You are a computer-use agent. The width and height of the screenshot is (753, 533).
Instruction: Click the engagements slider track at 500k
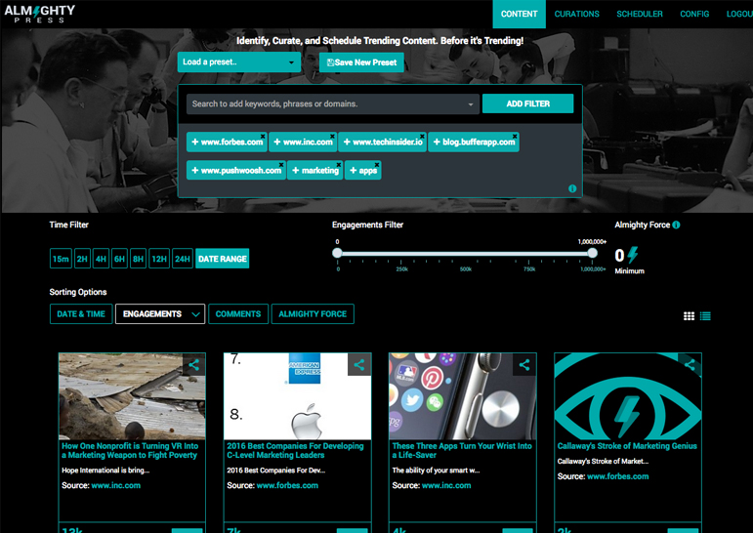pos(465,254)
